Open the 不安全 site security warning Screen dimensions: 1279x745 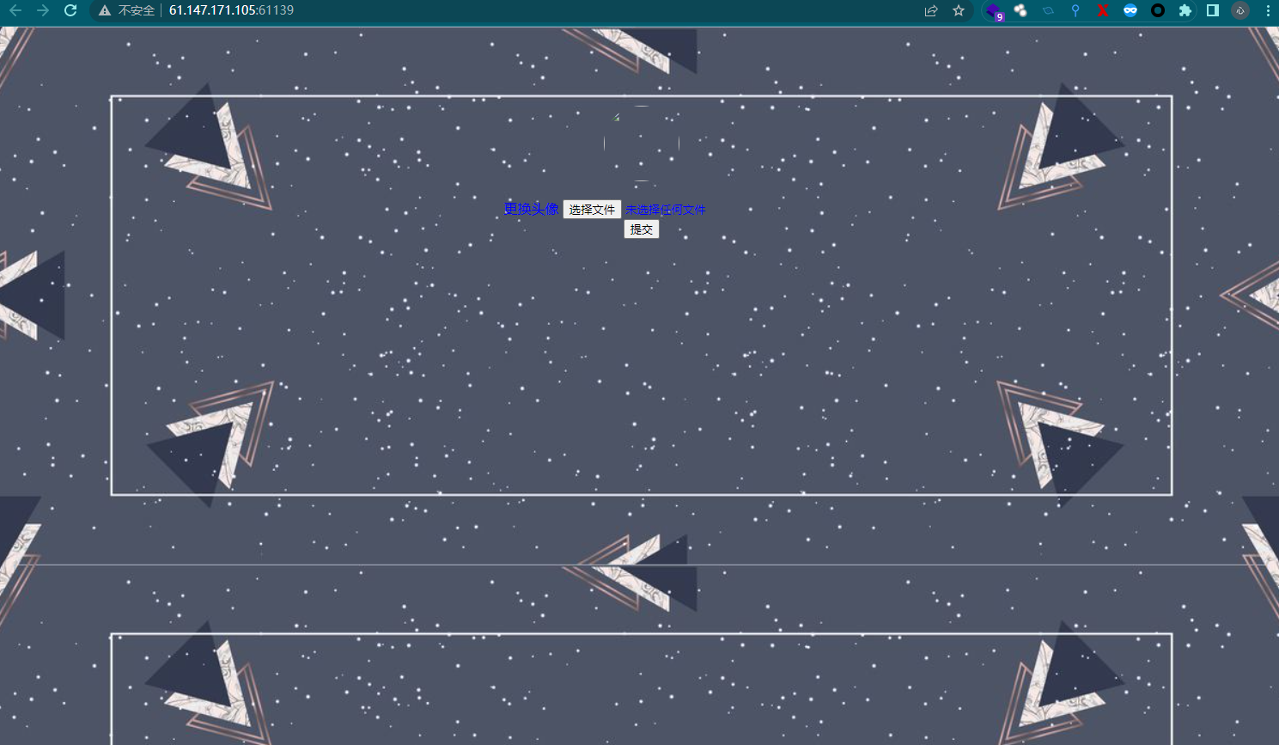(127, 10)
